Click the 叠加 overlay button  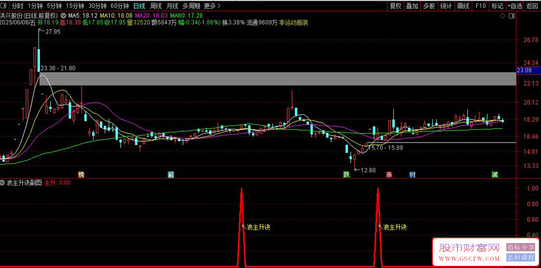point(412,6)
